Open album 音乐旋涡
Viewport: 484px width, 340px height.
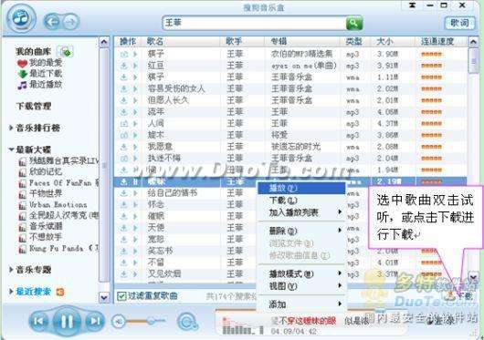40,226
